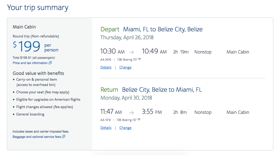Click the Thursday, April 26, 2018 date
The height and width of the screenshot is (155, 279).
pyautogui.click(x=127, y=37)
